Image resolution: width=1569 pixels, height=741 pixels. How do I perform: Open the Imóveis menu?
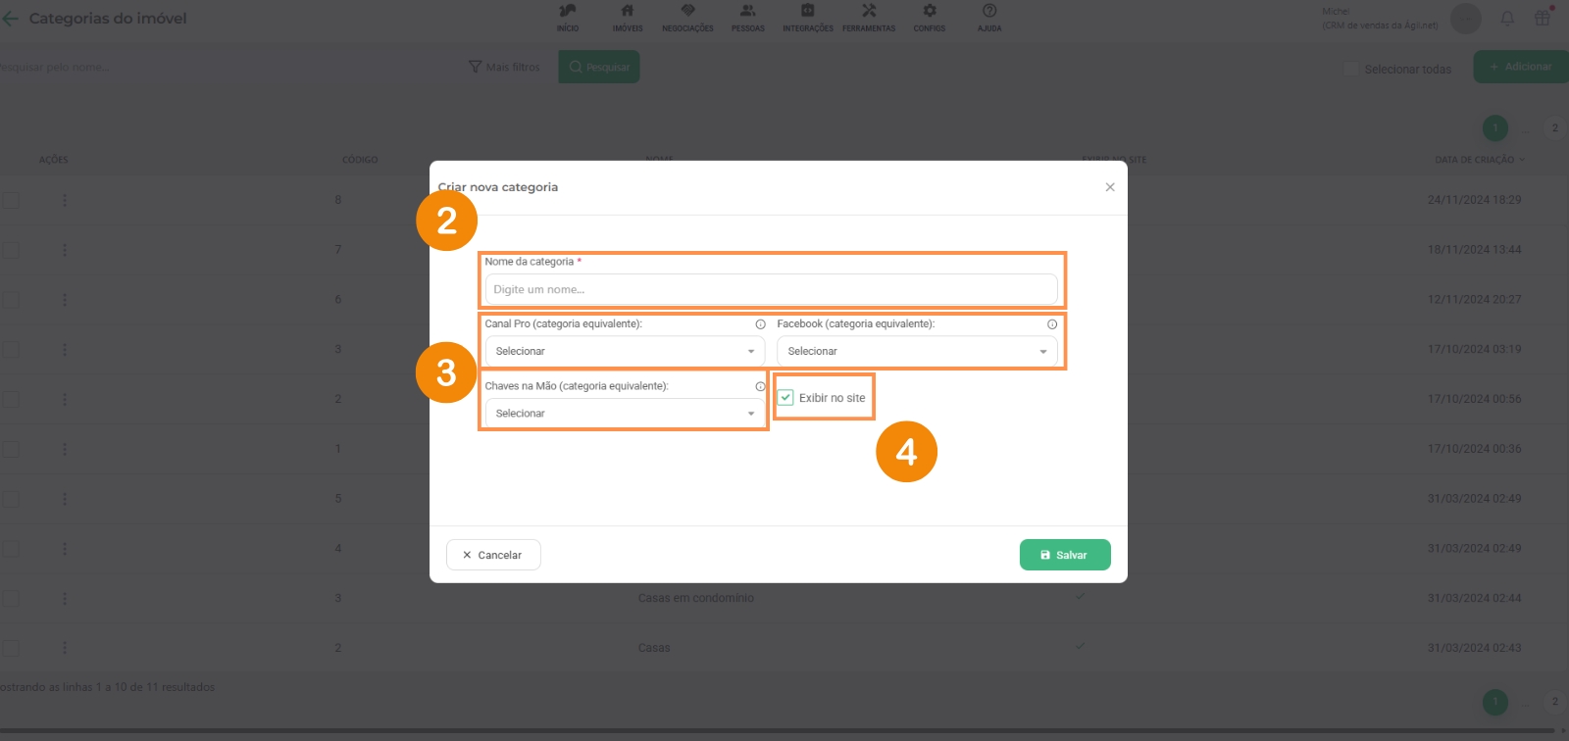628,18
